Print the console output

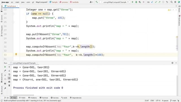click(9, 82)
